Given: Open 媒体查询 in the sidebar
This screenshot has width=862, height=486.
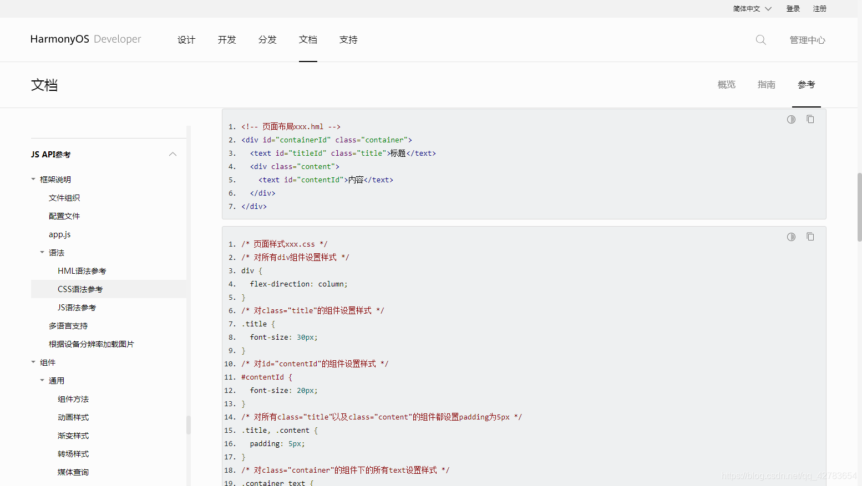Looking at the screenshot, I should coord(73,472).
